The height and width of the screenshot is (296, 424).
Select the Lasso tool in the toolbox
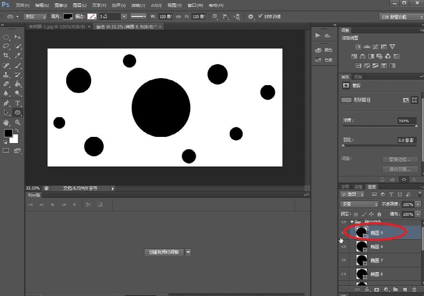point(6,46)
